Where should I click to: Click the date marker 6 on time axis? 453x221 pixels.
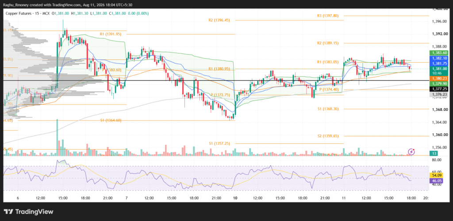coord(18,198)
